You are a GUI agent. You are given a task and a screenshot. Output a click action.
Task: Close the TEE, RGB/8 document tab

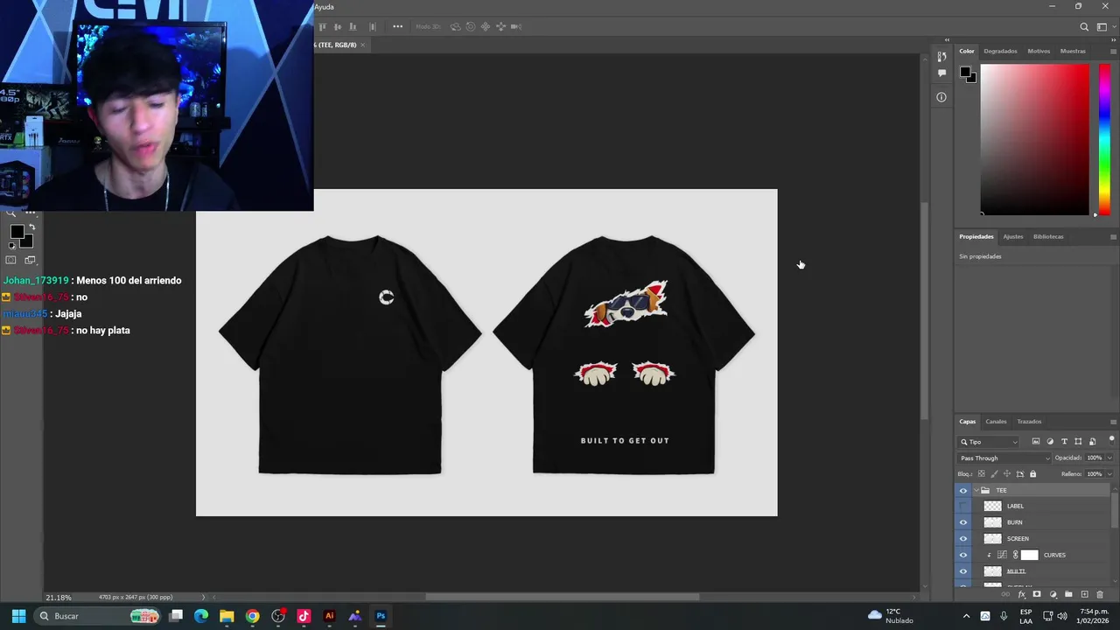pyautogui.click(x=362, y=45)
